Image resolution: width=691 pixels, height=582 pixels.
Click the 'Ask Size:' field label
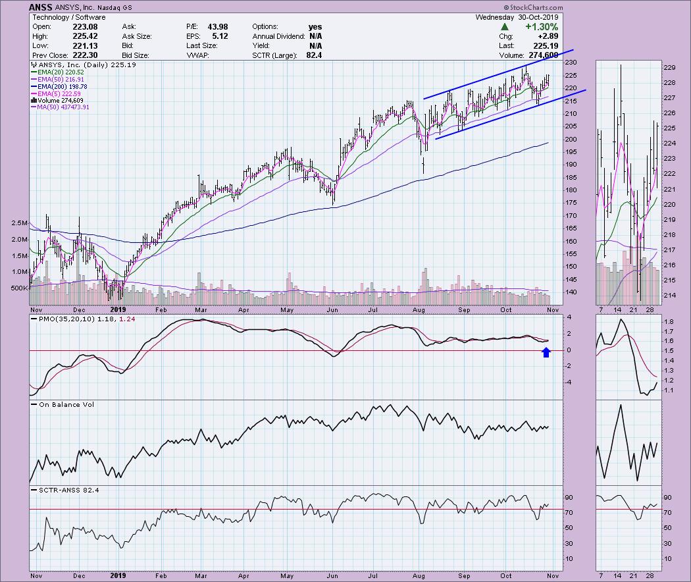[x=137, y=36]
